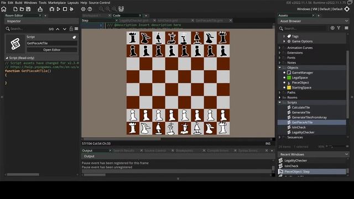Image resolution: width=354 pixels, height=199 pixels.
Task: Open the Source Control menu
Action: pyautogui.click(x=100, y=3)
